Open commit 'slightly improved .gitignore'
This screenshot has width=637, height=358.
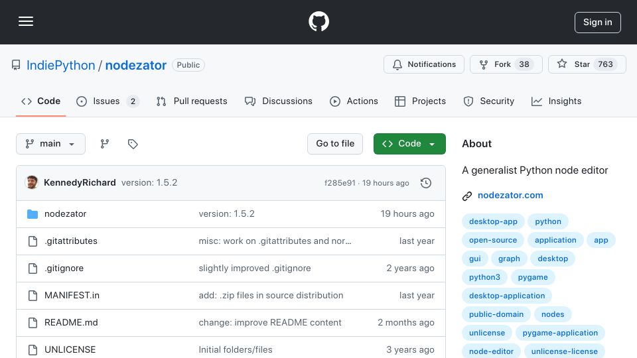[255, 268]
